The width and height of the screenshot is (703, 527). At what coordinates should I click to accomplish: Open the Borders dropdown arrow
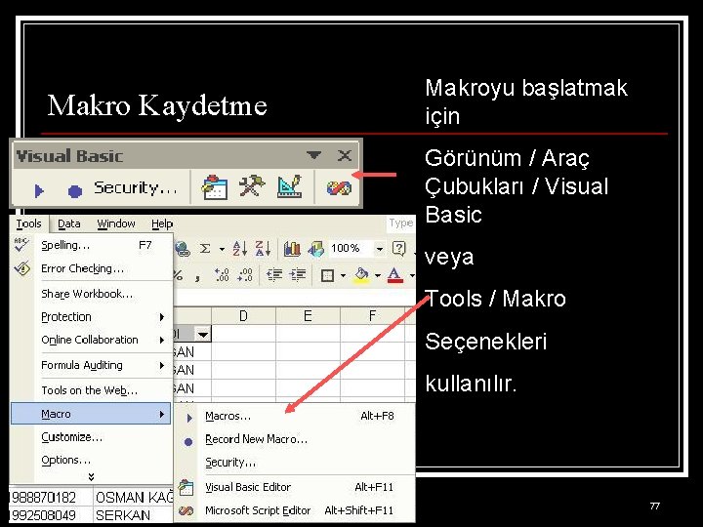[343, 275]
